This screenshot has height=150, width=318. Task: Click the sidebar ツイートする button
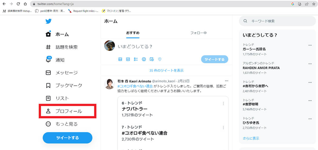click(x=68, y=138)
